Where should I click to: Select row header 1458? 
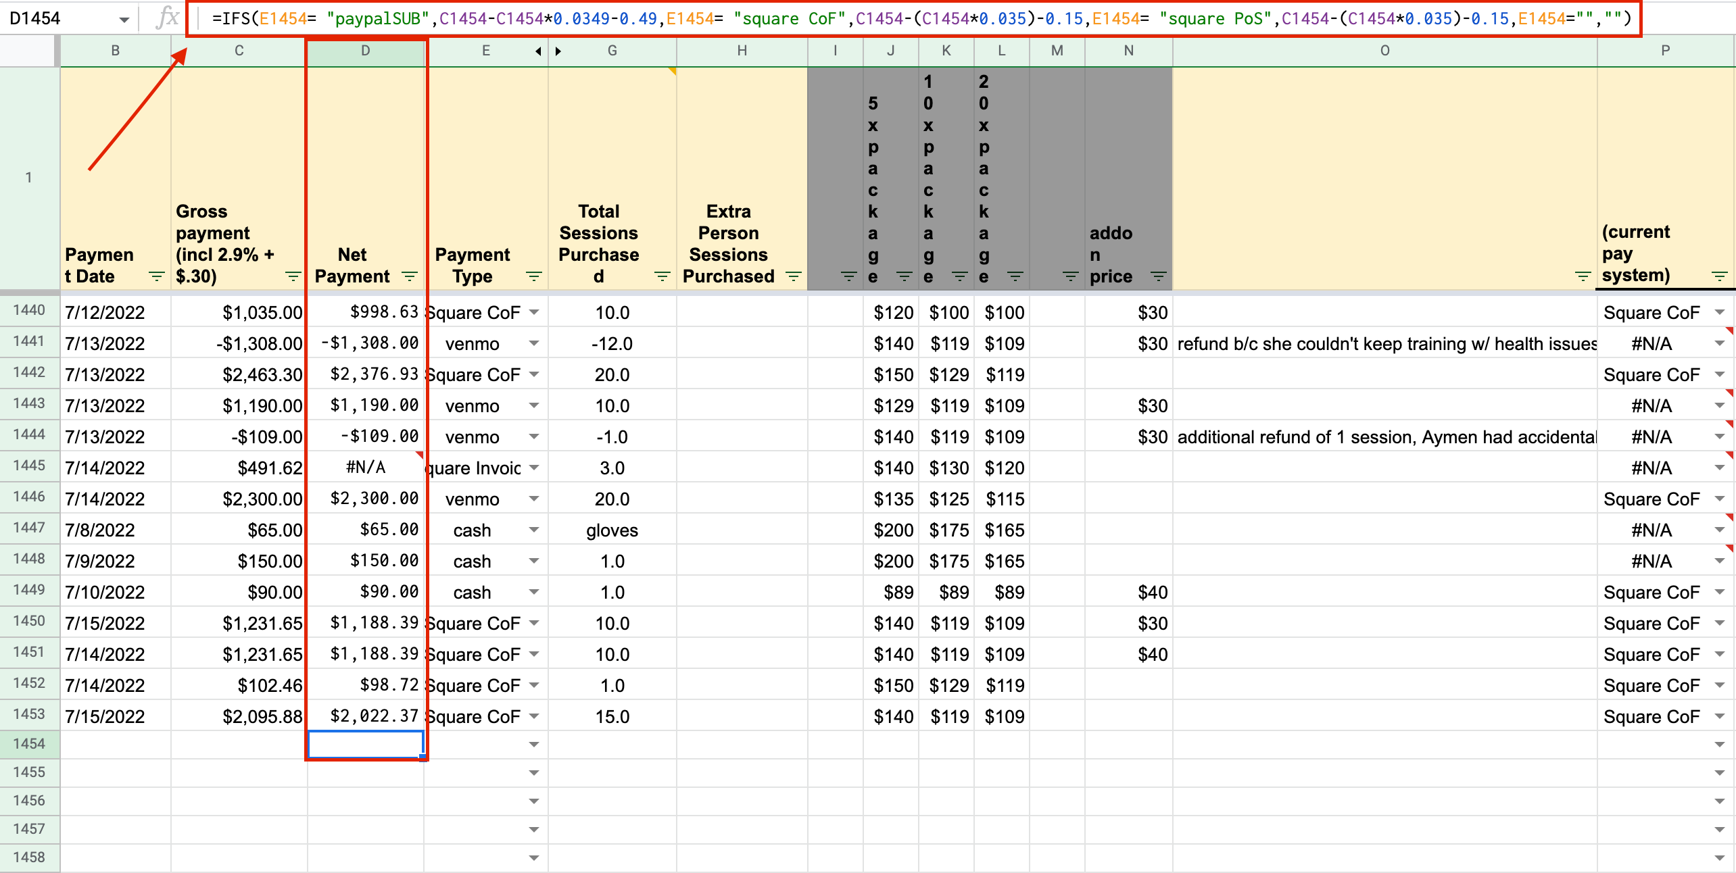(30, 858)
